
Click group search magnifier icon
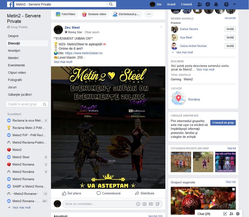[45, 104]
